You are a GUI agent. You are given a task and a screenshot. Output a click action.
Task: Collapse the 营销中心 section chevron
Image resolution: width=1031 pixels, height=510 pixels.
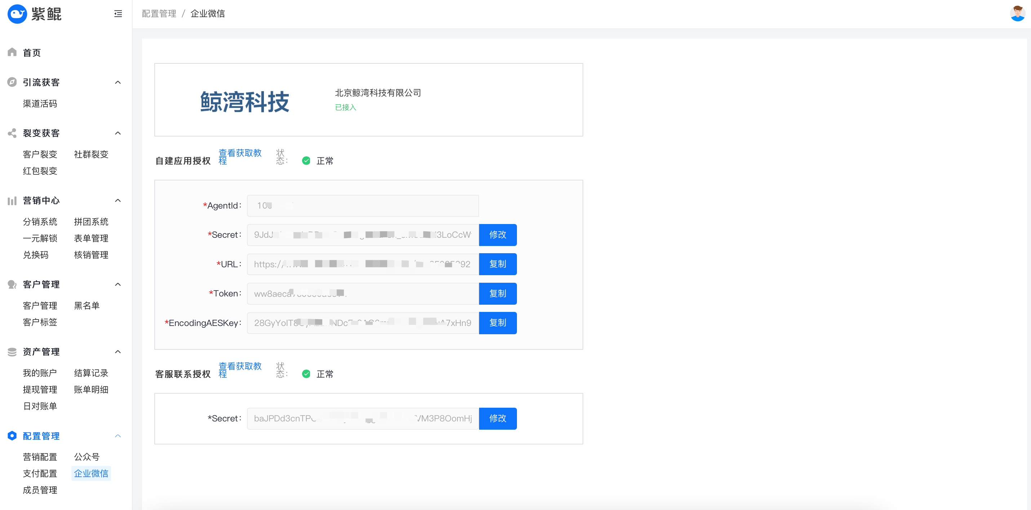tap(118, 200)
